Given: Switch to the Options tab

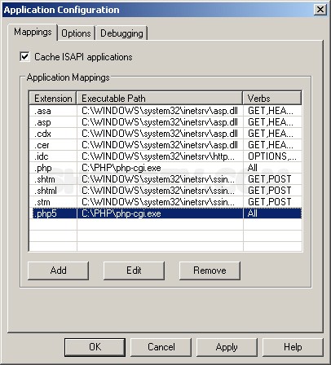Looking at the screenshot, I should click(76, 33).
